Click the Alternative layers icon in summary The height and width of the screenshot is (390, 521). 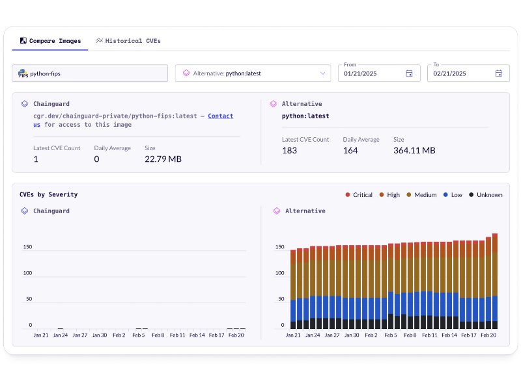273,103
